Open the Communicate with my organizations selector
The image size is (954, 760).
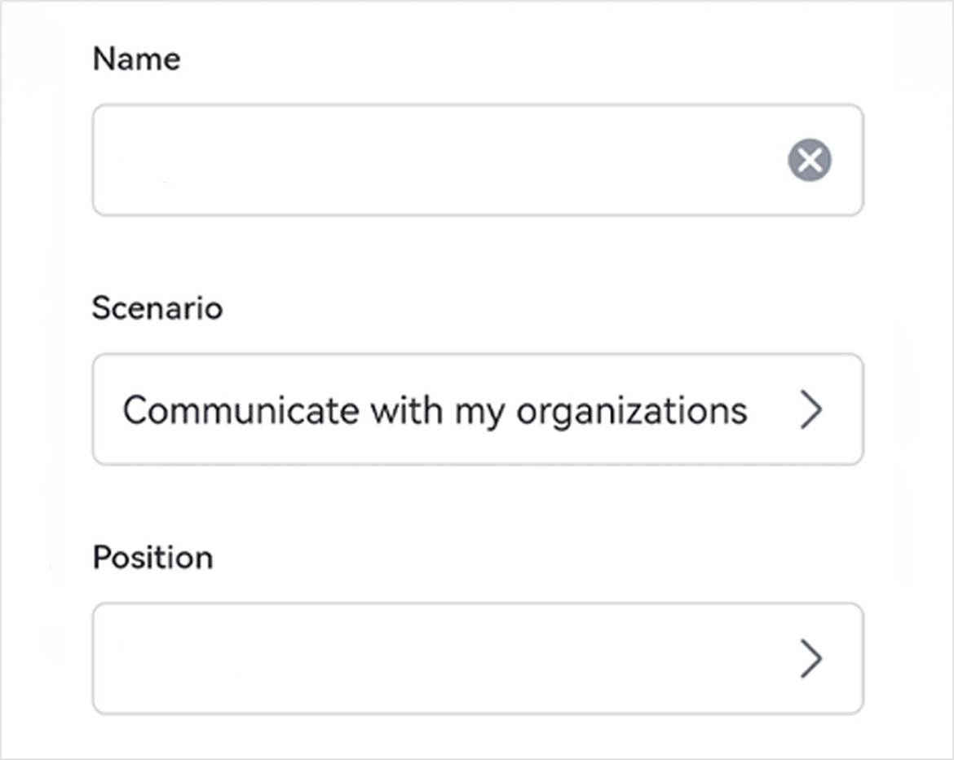coord(477,410)
